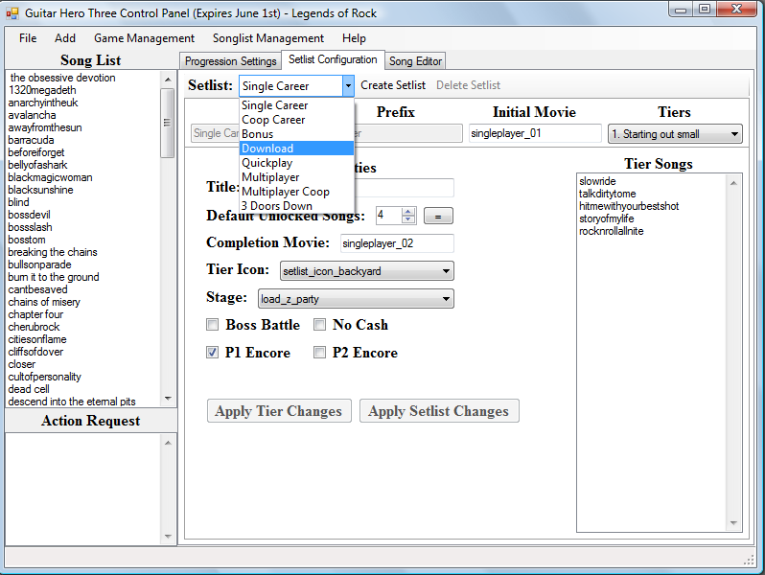Choose Coop Career in Setlist dropdown
The width and height of the screenshot is (765, 575).
pyautogui.click(x=296, y=120)
